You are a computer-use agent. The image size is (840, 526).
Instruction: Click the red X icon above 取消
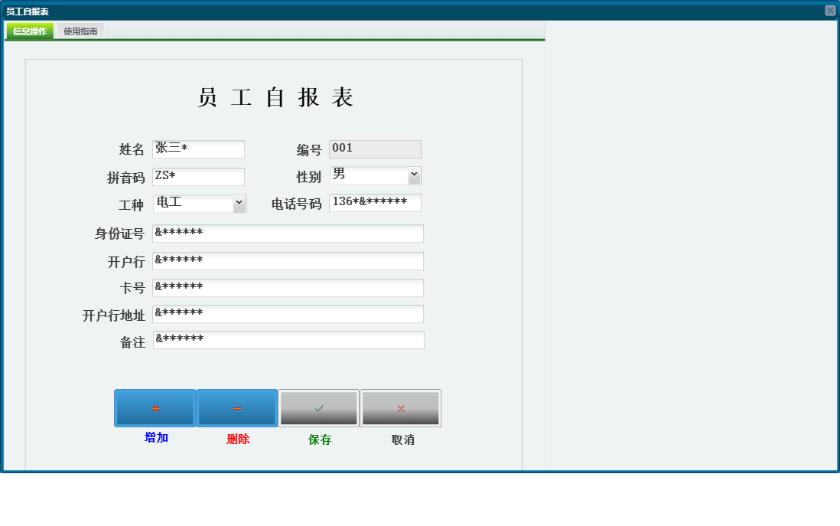[400, 407]
